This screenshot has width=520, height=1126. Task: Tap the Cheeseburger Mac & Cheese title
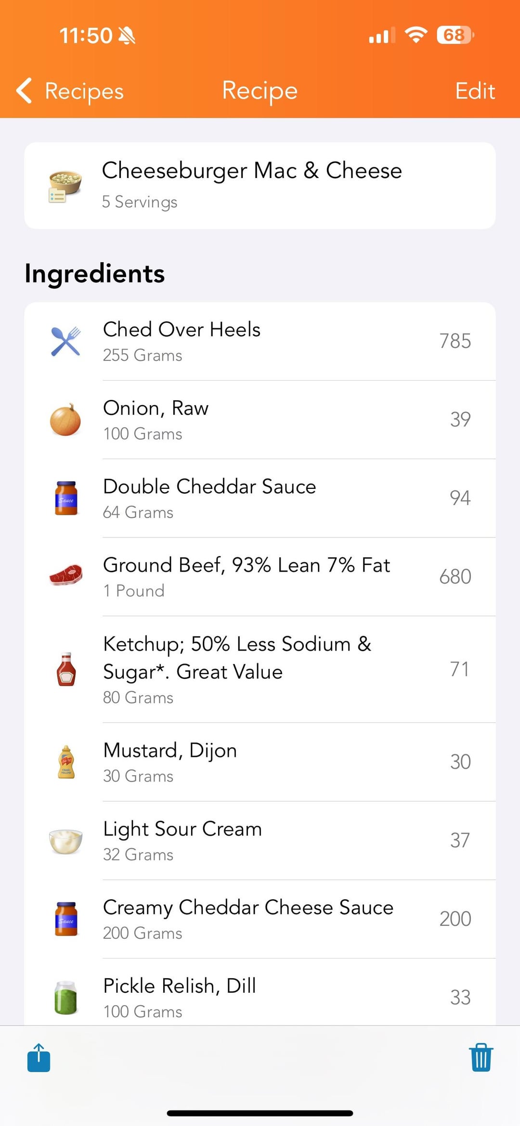(252, 171)
